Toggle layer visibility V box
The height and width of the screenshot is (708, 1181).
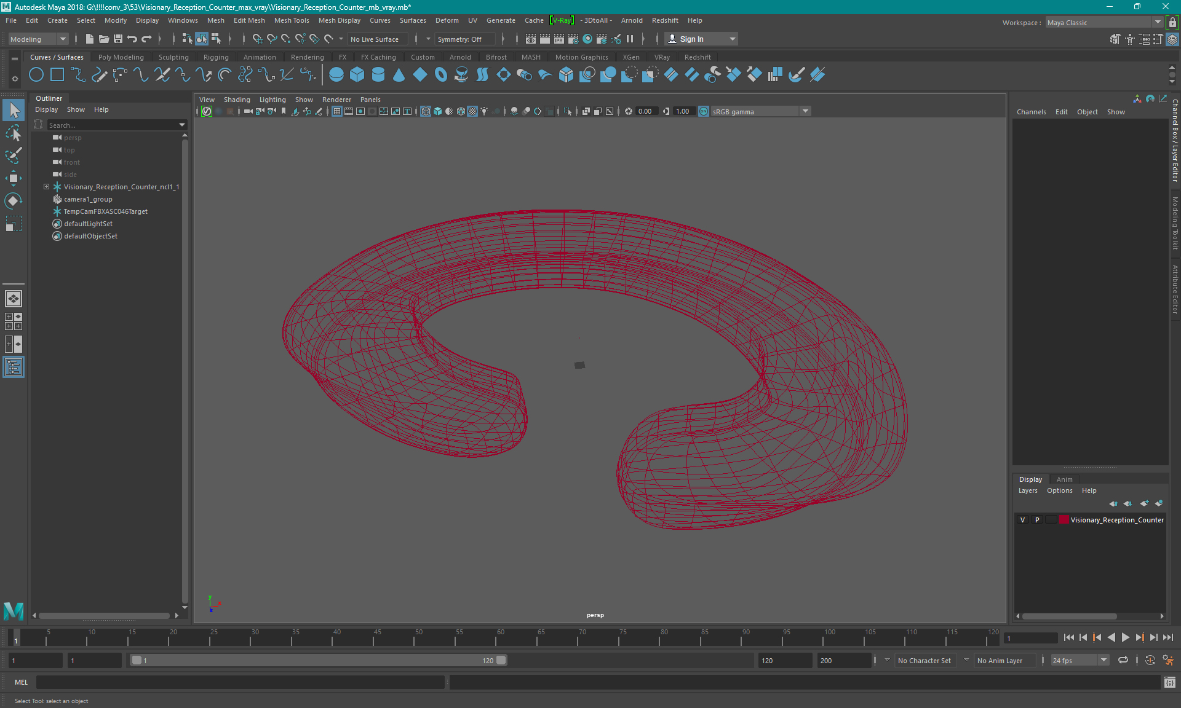tap(1023, 520)
